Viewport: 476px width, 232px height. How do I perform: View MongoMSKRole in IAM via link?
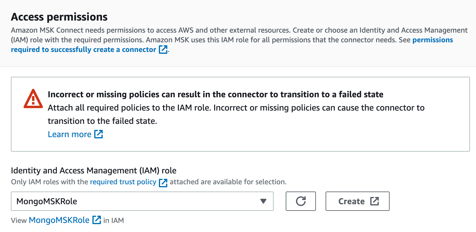point(59,220)
